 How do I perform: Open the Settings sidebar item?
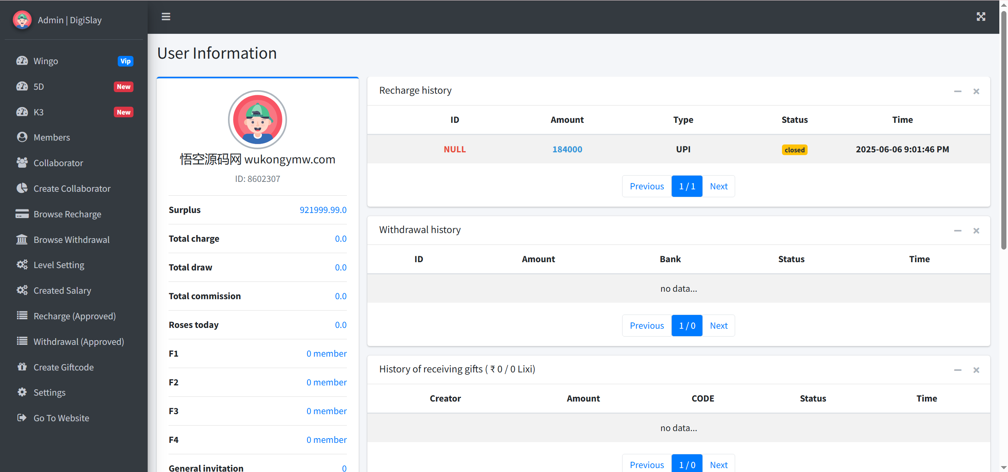49,392
